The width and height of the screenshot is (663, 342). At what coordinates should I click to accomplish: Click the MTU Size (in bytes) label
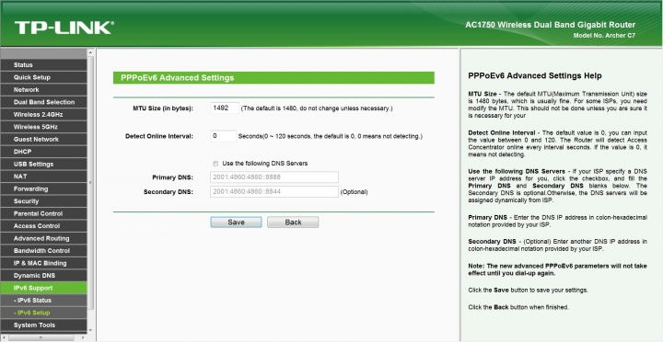[163, 108]
